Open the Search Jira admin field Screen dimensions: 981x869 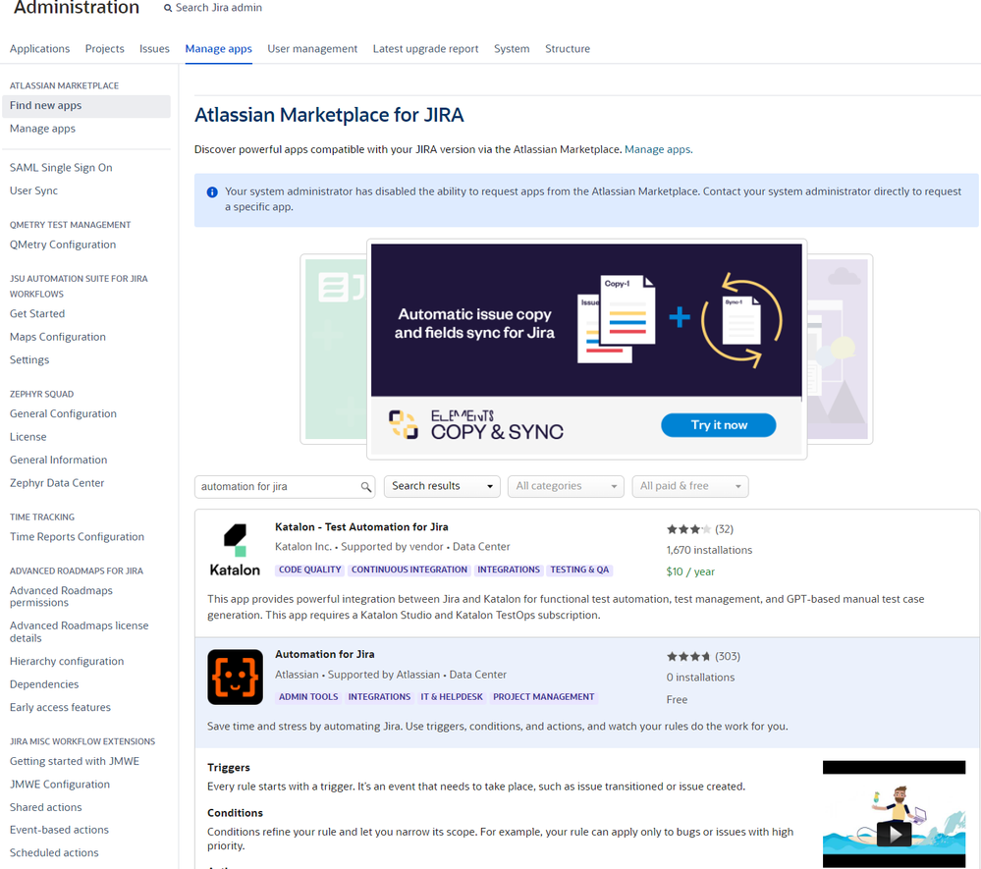(213, 7)
